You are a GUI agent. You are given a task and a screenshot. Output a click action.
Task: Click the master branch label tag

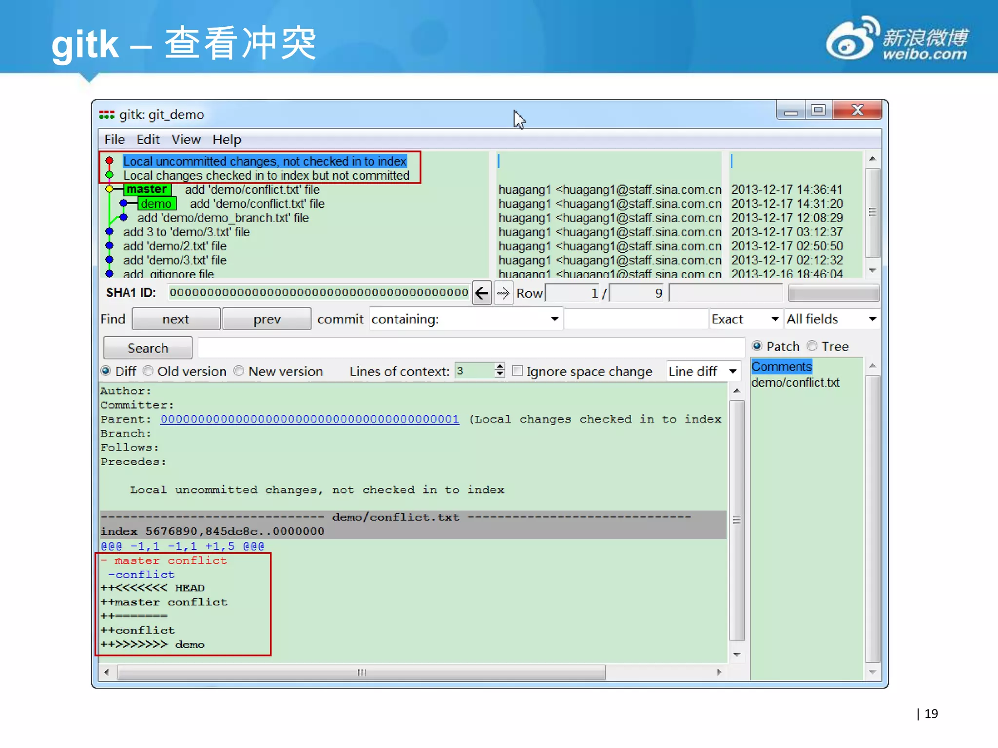pyautogui.click(x=147, y=189)
